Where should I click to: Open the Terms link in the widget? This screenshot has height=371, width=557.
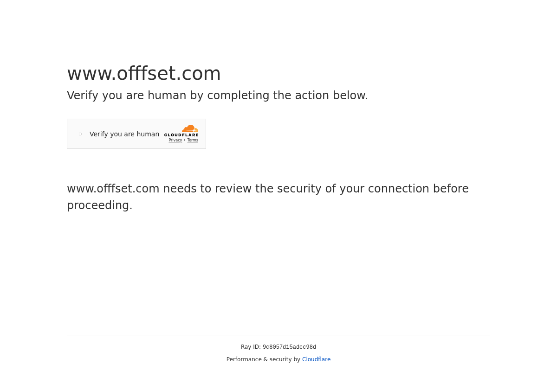point(193,140)
